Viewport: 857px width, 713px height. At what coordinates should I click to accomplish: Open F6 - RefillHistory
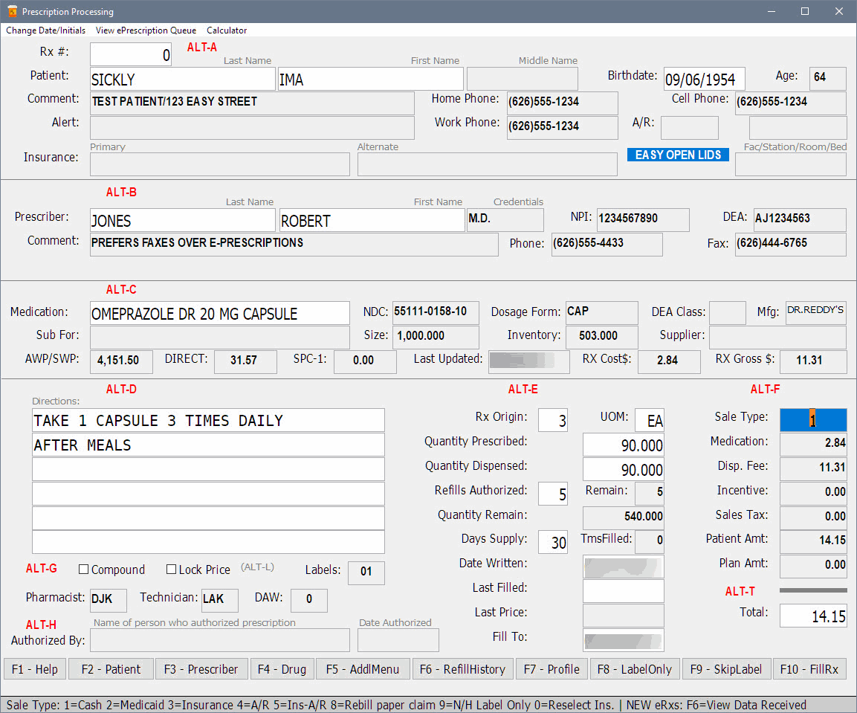(x=462, y=669)
